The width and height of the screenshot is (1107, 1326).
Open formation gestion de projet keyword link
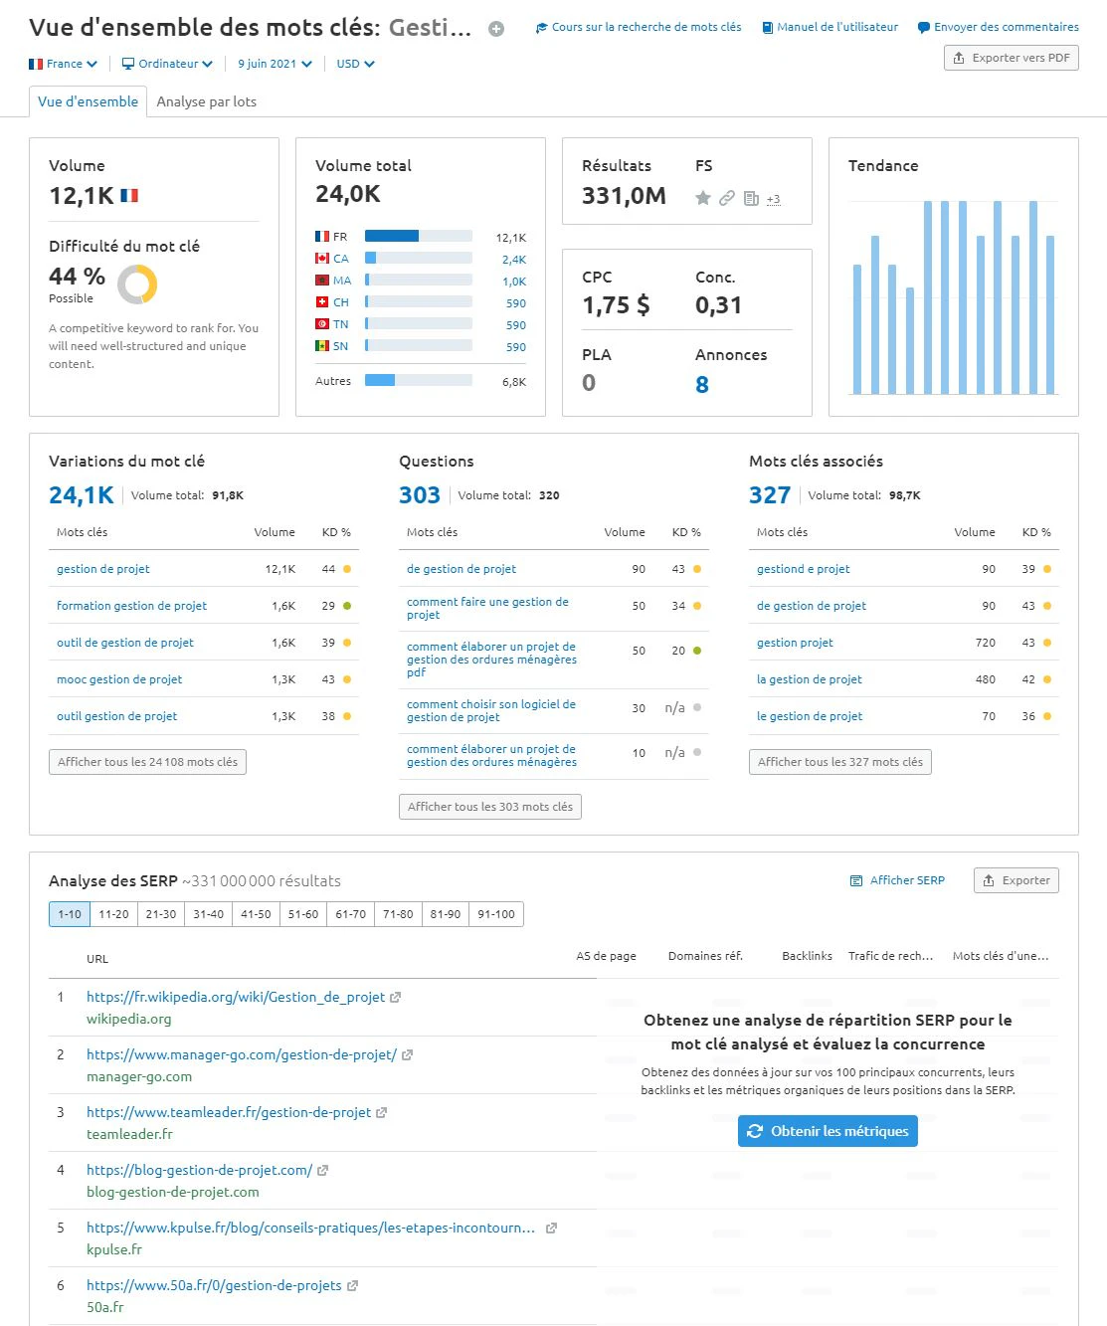(x=131, y=606)
